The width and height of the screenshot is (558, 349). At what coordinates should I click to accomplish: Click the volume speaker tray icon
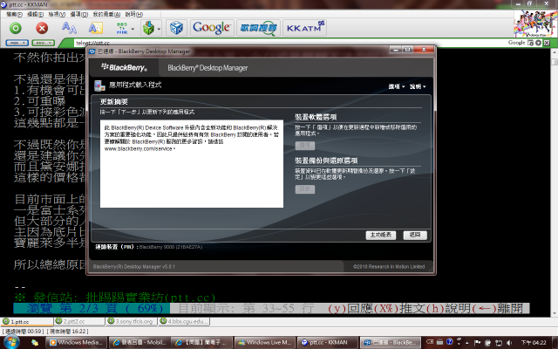[x=509, y=343]
